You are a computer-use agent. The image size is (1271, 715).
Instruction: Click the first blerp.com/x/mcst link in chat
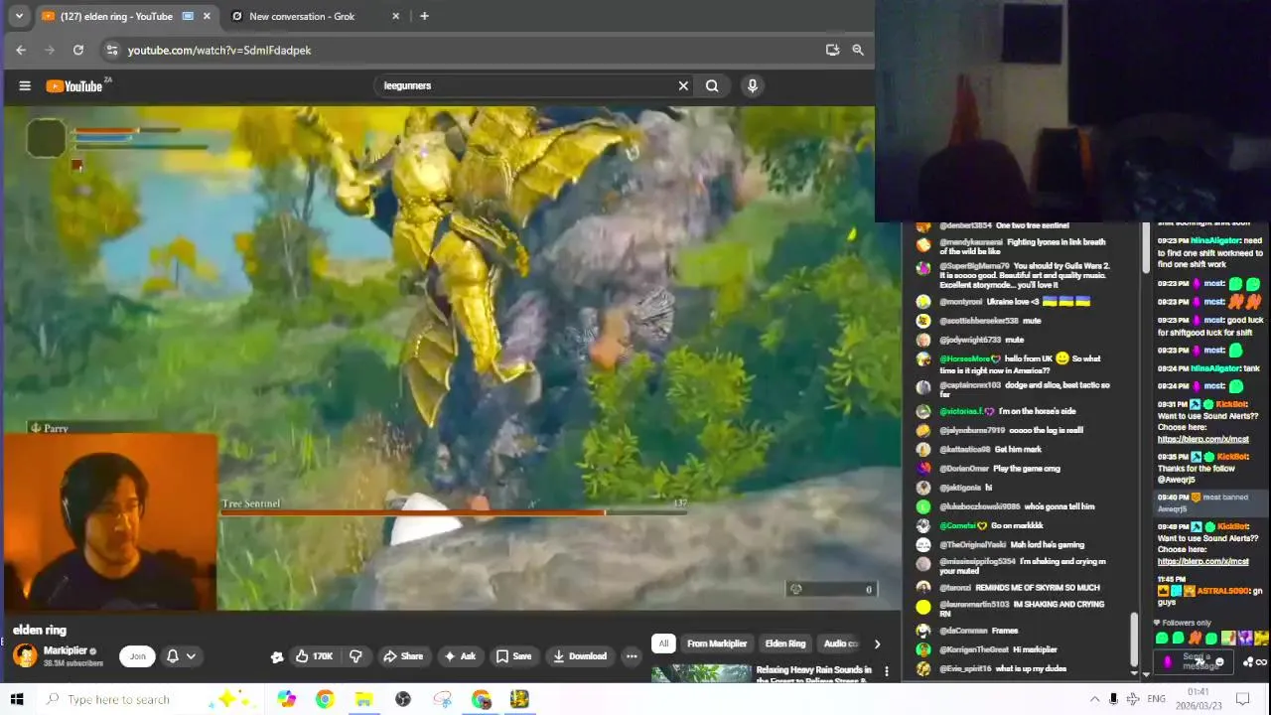click(1202, 439)
